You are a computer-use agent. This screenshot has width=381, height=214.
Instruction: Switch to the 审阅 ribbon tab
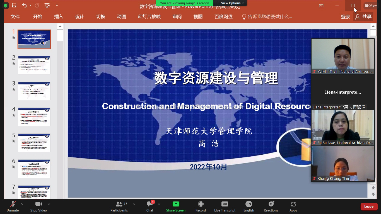pos(177,17)
